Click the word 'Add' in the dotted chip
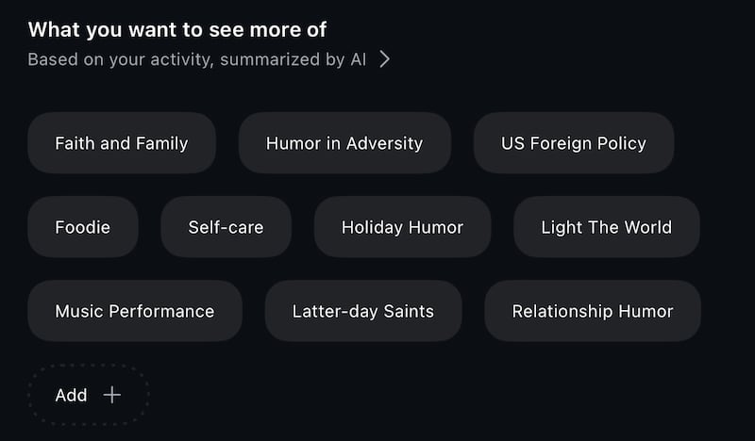 point(71,395)
